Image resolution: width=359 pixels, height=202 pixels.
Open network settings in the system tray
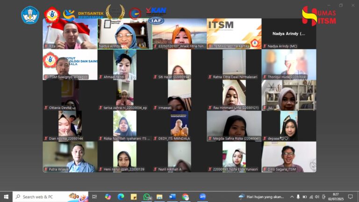click(x=311, y=197)
